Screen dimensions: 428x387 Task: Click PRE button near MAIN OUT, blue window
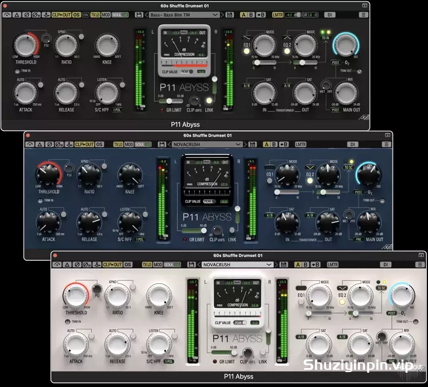[359, 239]
